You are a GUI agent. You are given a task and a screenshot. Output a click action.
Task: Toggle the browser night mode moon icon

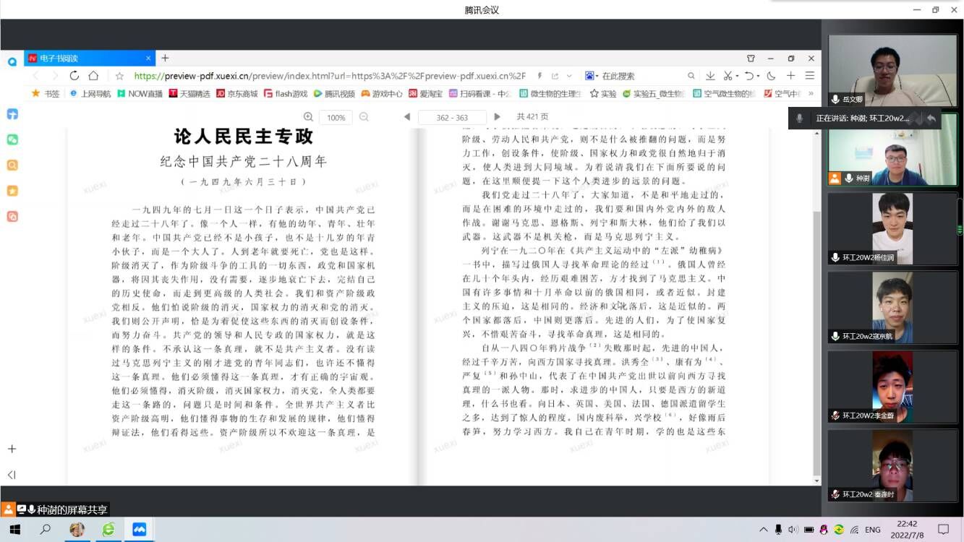tap(772, 76)
